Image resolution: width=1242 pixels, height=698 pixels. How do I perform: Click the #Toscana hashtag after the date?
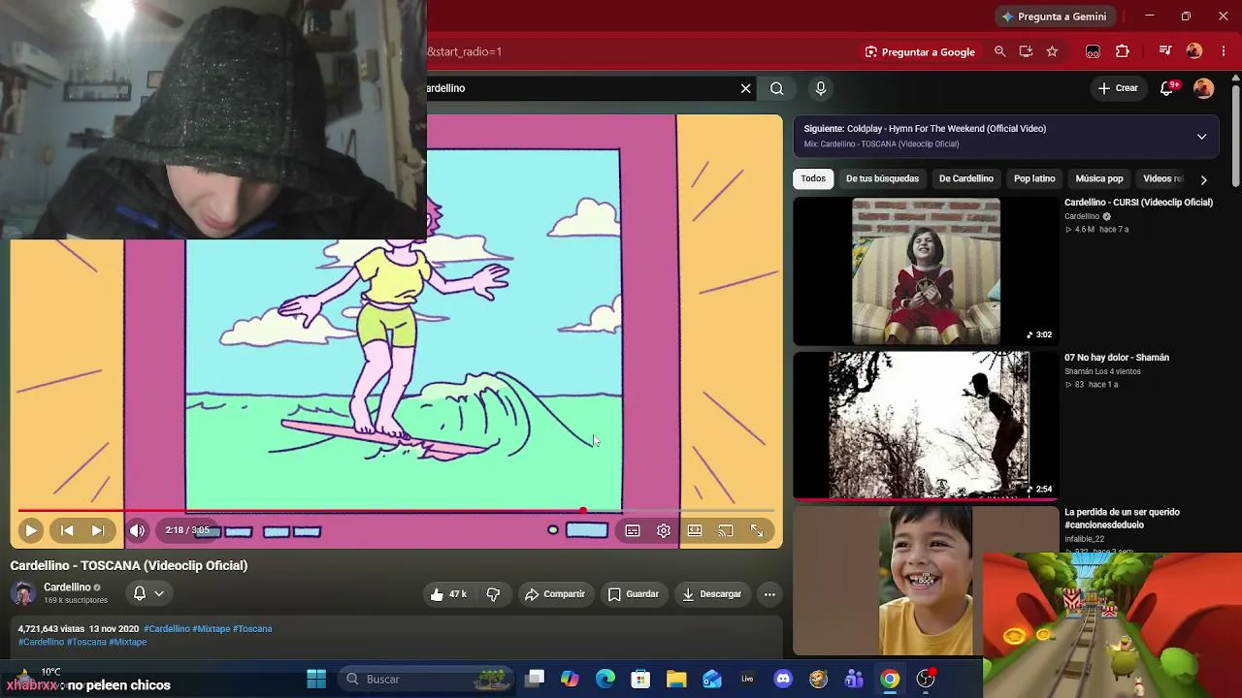tap(252, 628)
